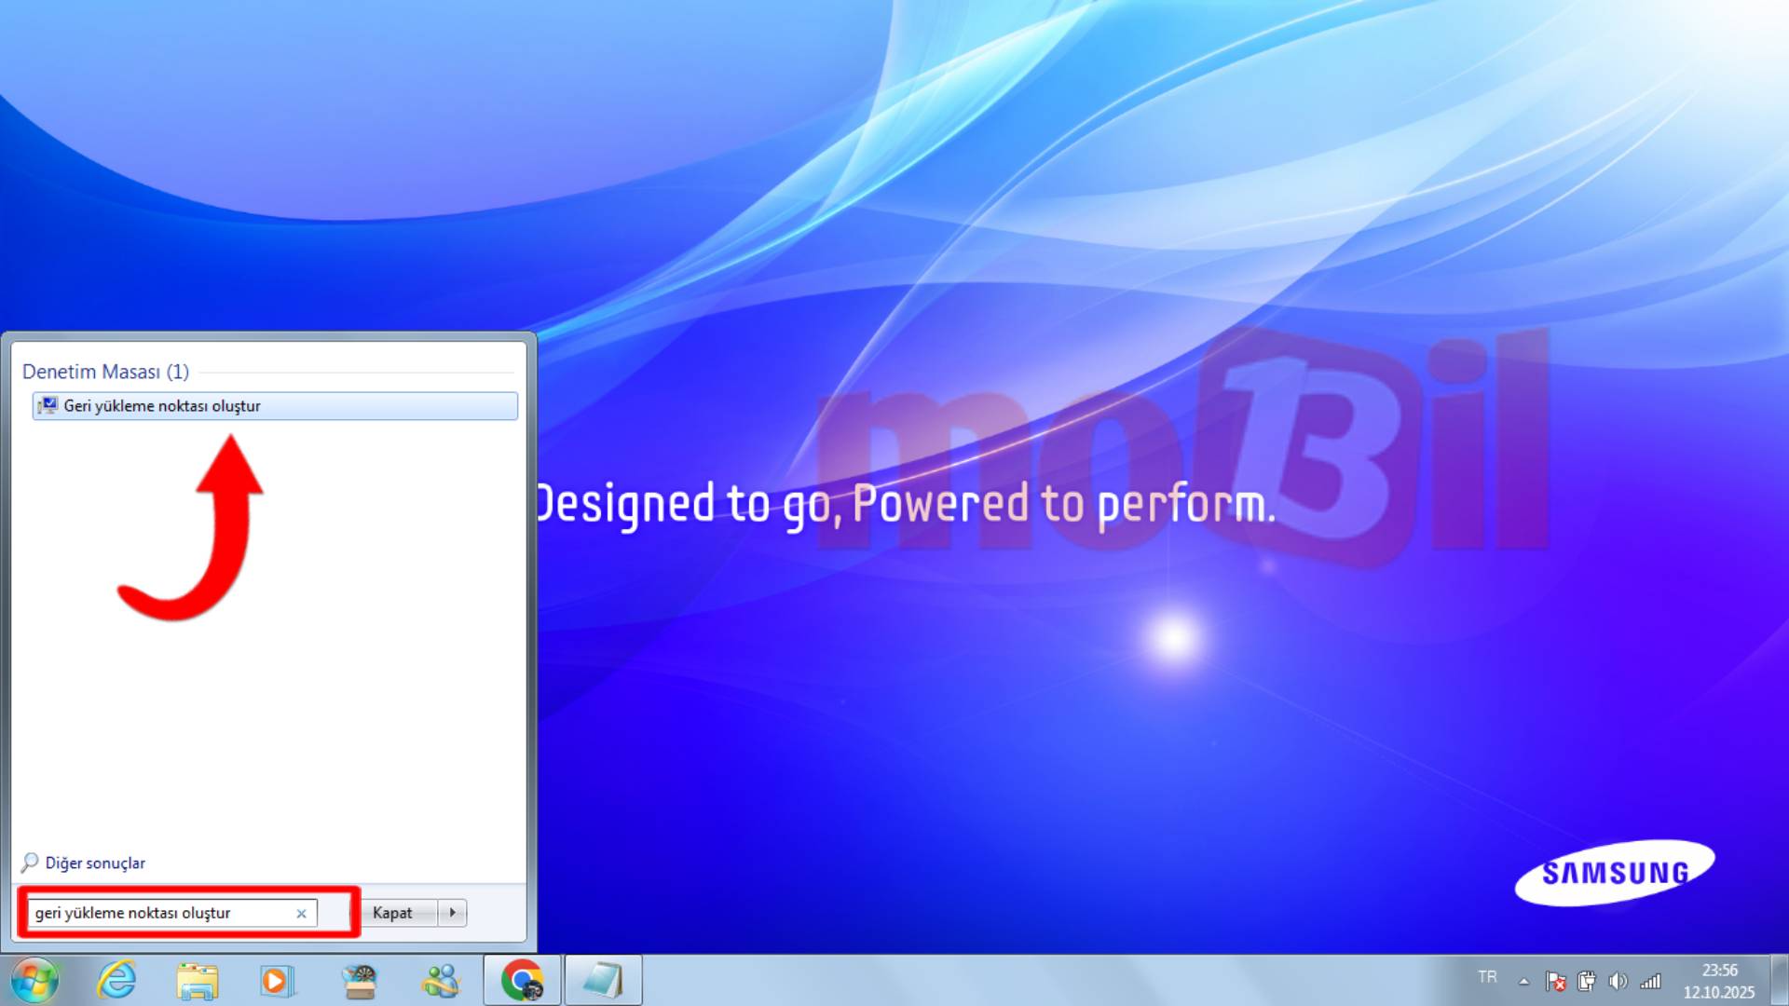Switch to the Google Chrome window
Screen dimensions: 1789x1006
click(522, 981)
